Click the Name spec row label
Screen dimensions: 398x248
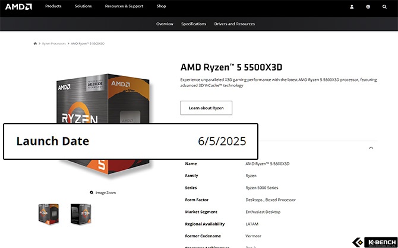pyautogui.click(x=191, y=163)
